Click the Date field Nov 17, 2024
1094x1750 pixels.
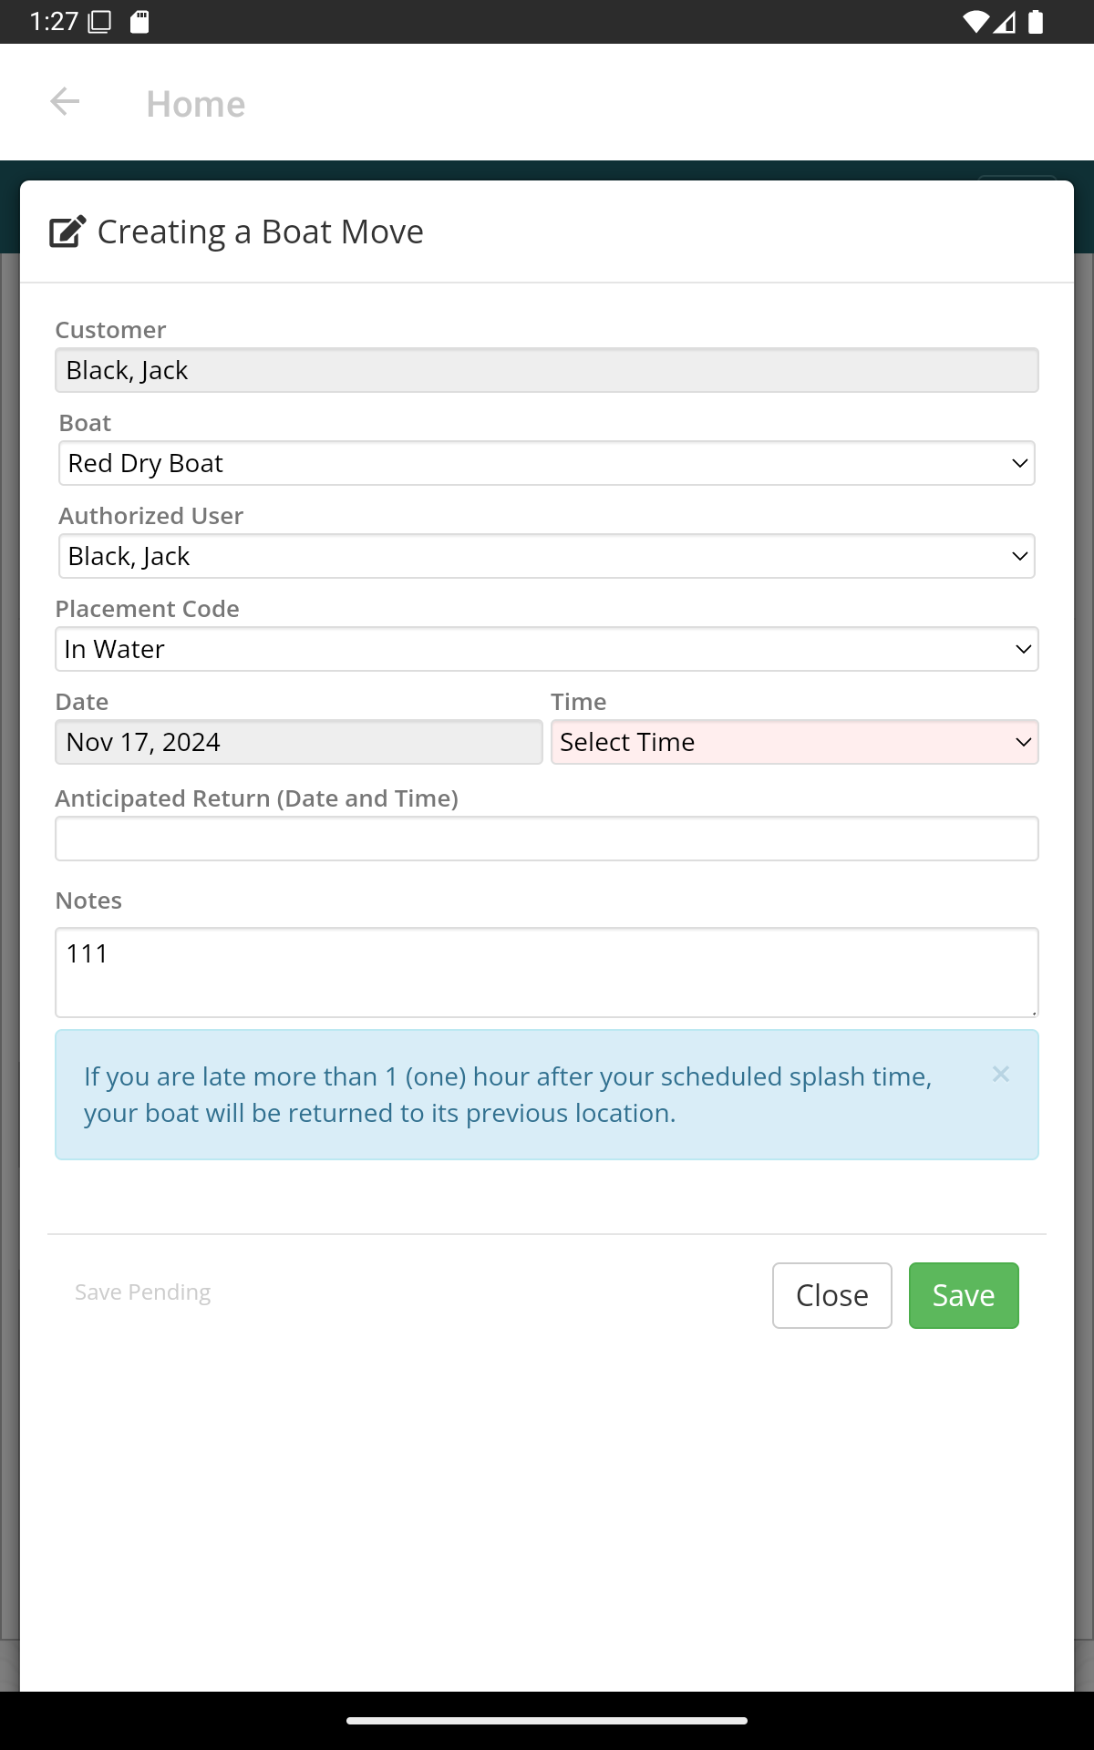click(x=299, y=742)
